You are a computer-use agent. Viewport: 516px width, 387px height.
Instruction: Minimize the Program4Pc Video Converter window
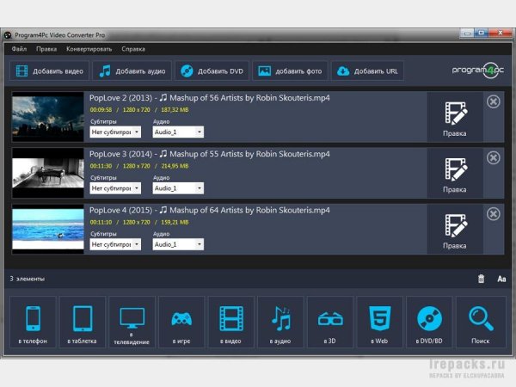point(467,33)
